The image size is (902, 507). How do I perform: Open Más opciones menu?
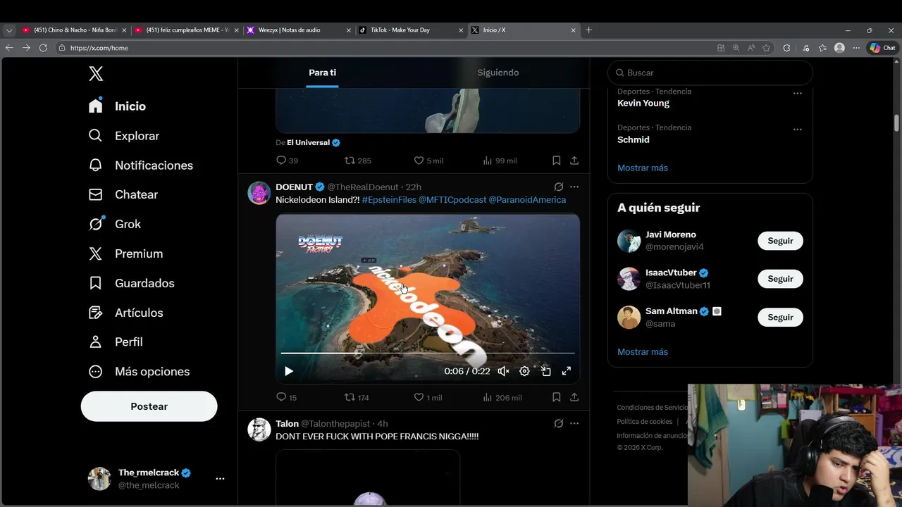(x=139, y=371)
